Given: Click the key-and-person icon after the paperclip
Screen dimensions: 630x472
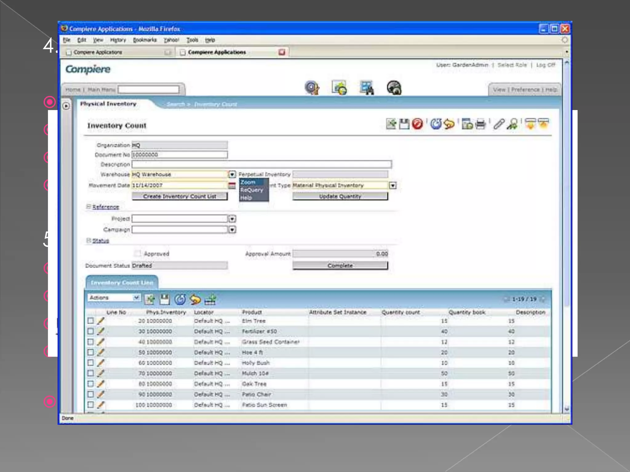Looking at the screenshot, I should point(512,124).
